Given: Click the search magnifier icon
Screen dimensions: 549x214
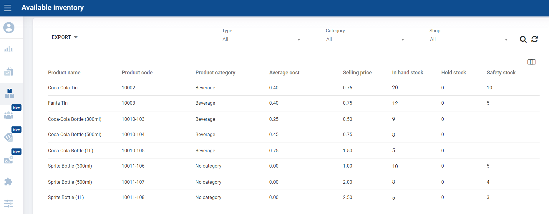Looking at the screenshot, I should click(x=523, y=39).
